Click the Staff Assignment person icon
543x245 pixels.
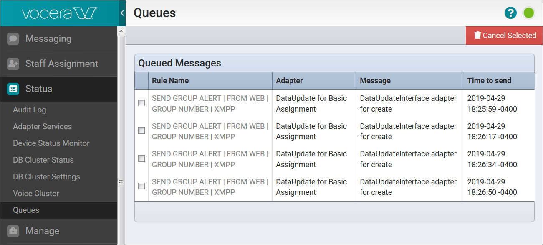pos(13,64)
